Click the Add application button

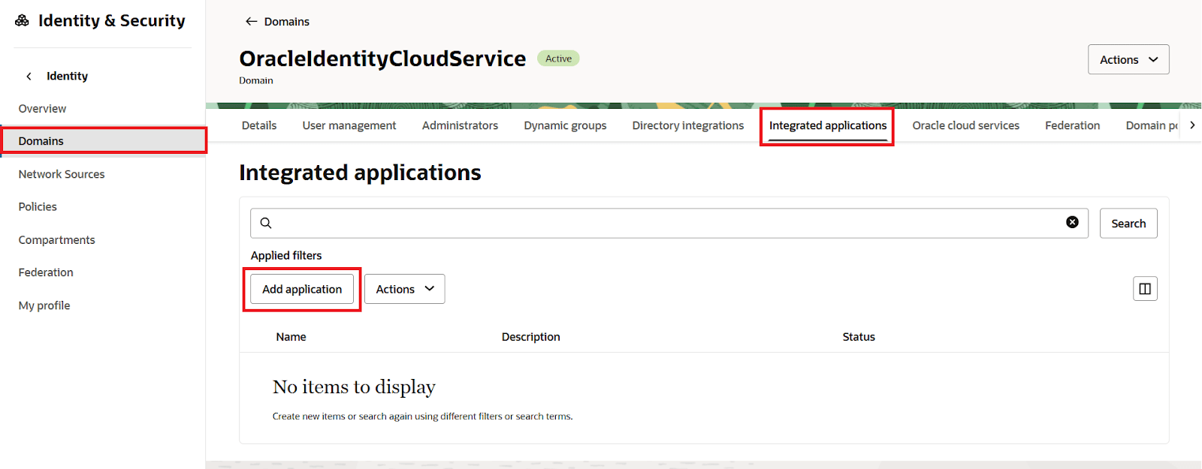[x=302, y=289]
